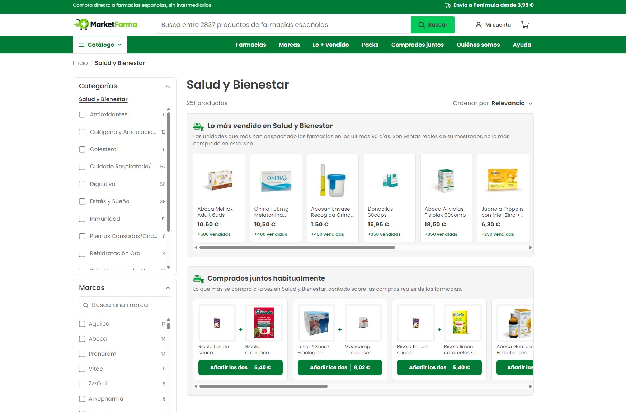Click the Salud y Bienestar category link

click(x=103, y=99)
